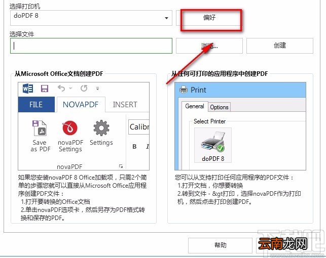Select the Options tab in Print dialog
The image size is (326, 258).
pos(219,107)
